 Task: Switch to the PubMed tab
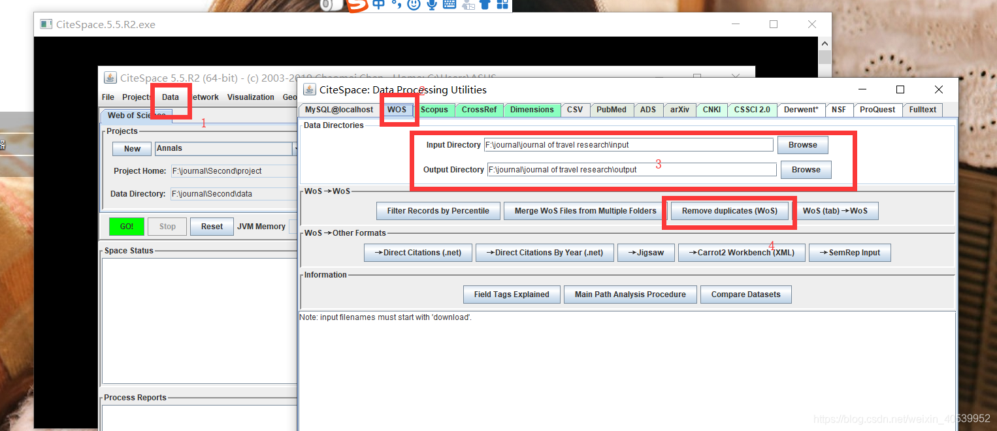pos(612,110)
